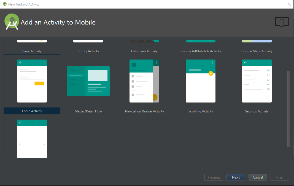Click the Navigation Drawer Activity caption
This screenshot has height=186, width=294.
click(x=144, y=111)
